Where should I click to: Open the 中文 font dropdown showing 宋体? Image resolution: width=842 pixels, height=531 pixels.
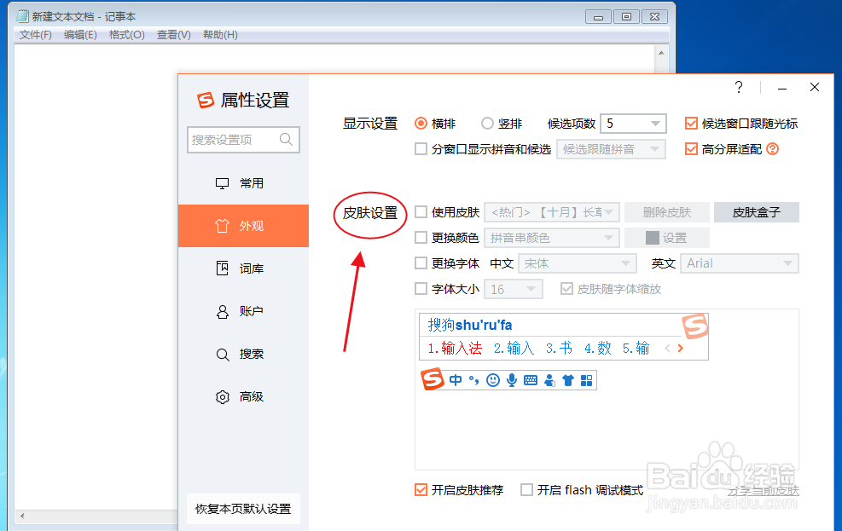(578, 263)
